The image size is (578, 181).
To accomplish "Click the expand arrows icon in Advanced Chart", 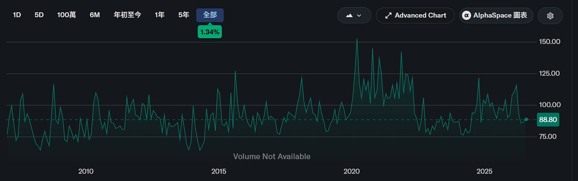I will [389, 15].
